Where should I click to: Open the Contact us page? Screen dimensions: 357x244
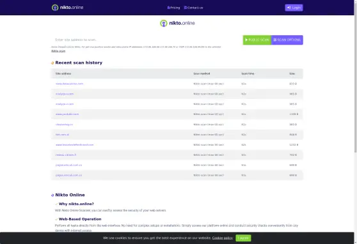click(193, 8)
